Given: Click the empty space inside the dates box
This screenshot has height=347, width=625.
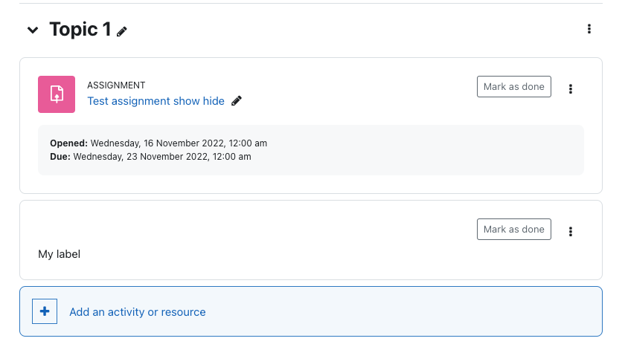Looking at the screenshot, I should click(x=418, y=150).
